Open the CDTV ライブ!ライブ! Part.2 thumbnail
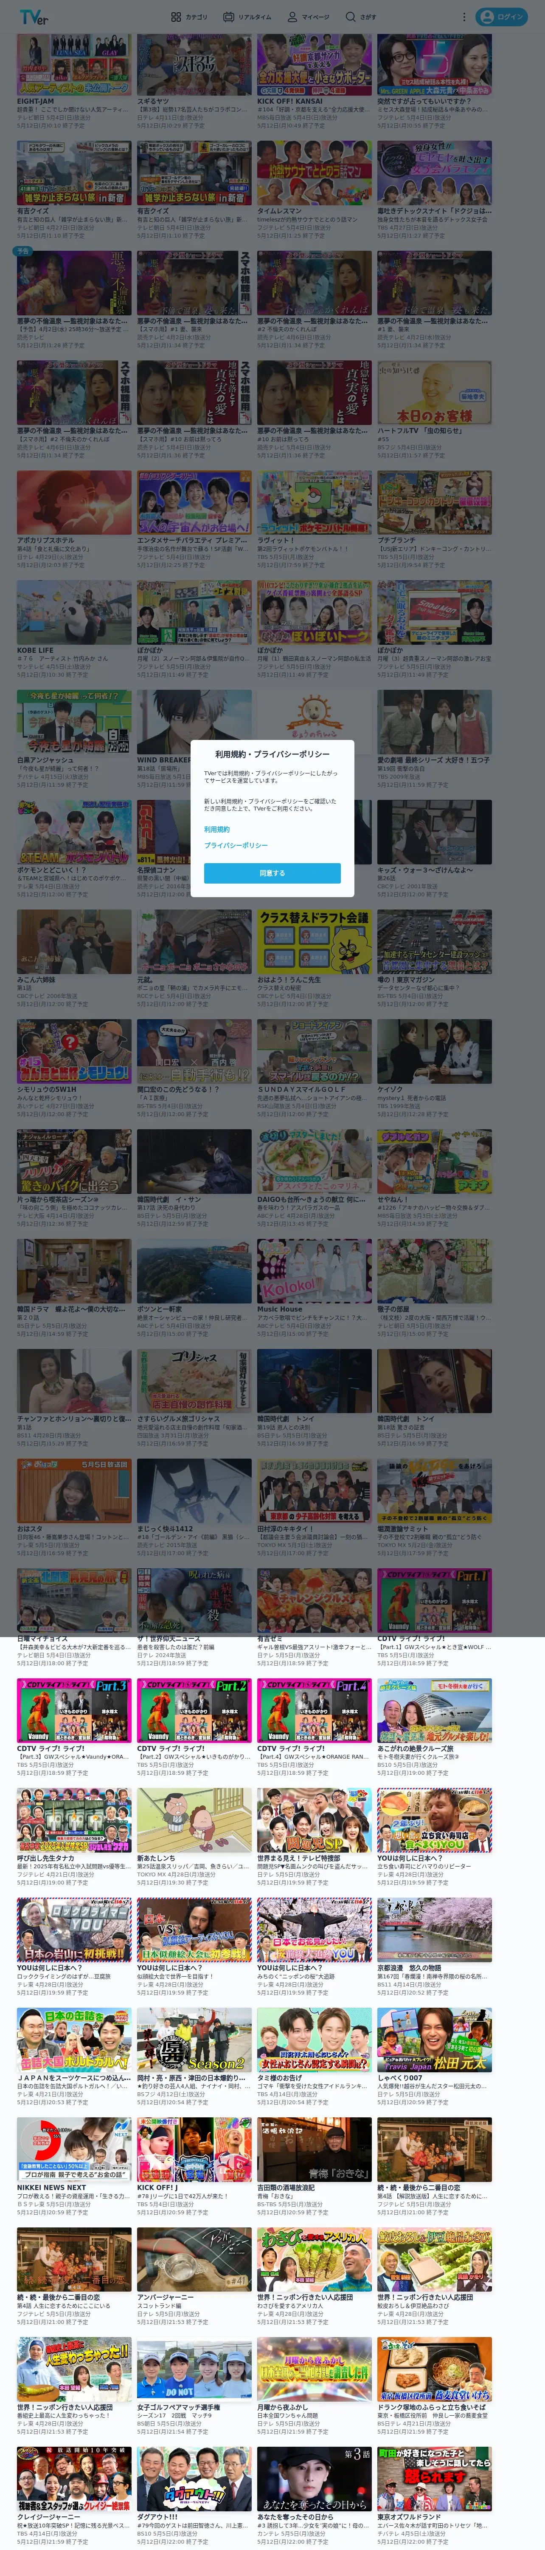The height and width of the screenshot is (2550, 545). [x=194, y=1711]
